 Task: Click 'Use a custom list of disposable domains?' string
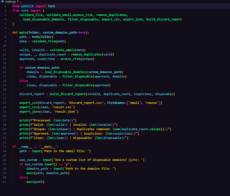[91, 160]
